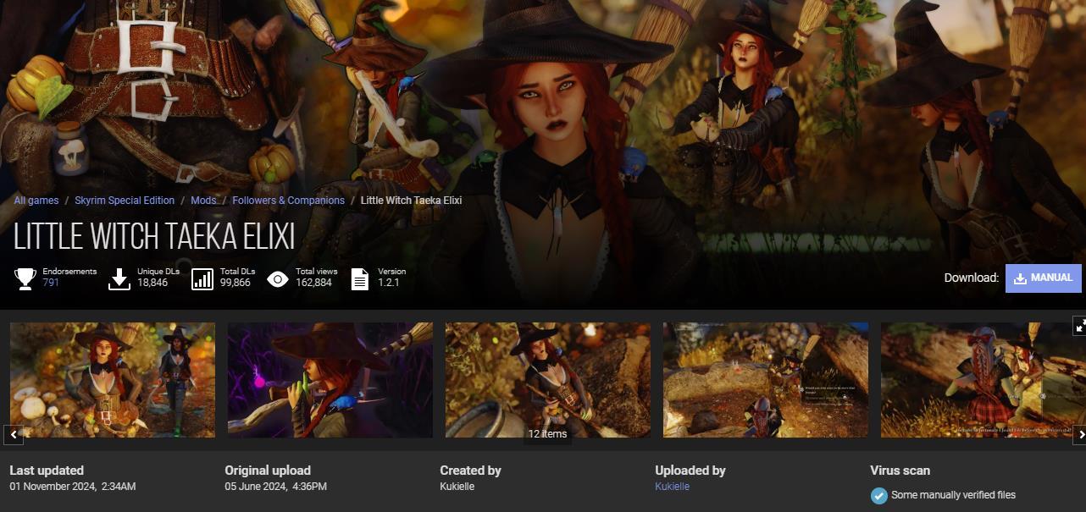Image resolution: width=1086 pixels, height=512 pixels.
Task: Click the LITTLE WITCH TAEKA ELIXI title
Action: click(x=154, y=238)
